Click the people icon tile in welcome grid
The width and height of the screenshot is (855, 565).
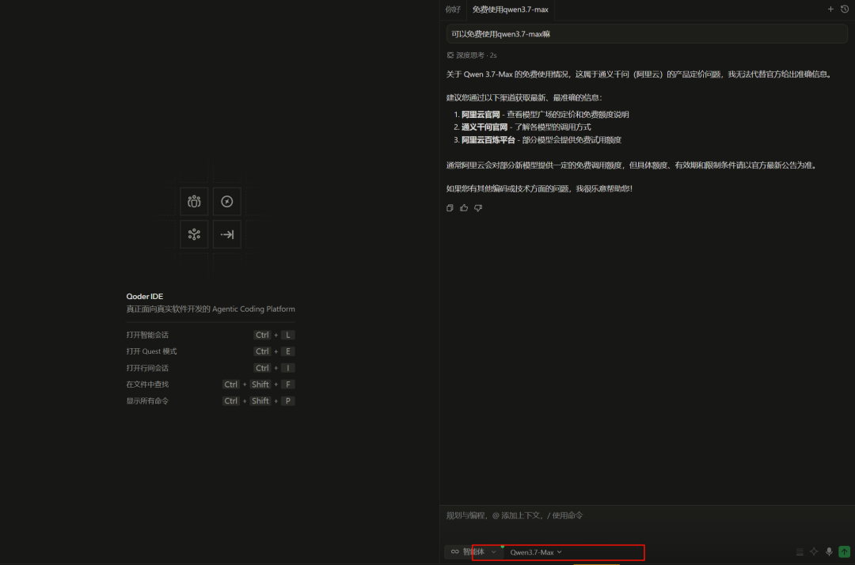tap(194, 202)
